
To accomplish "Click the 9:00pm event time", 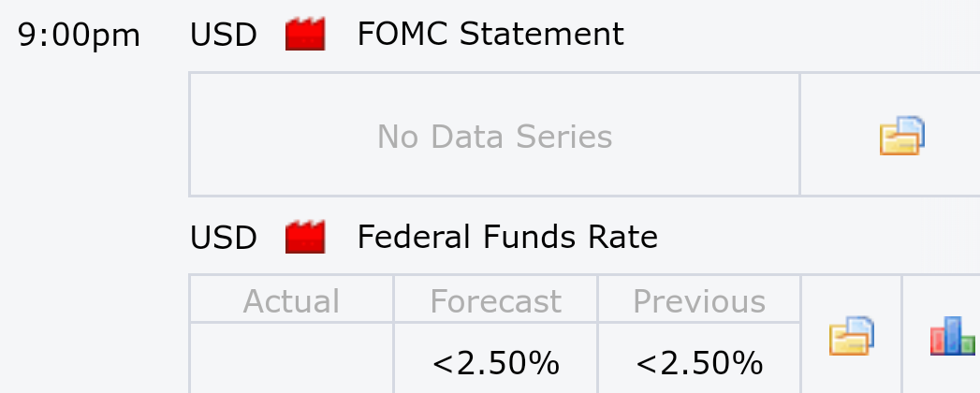I will (x=79, y=36).
